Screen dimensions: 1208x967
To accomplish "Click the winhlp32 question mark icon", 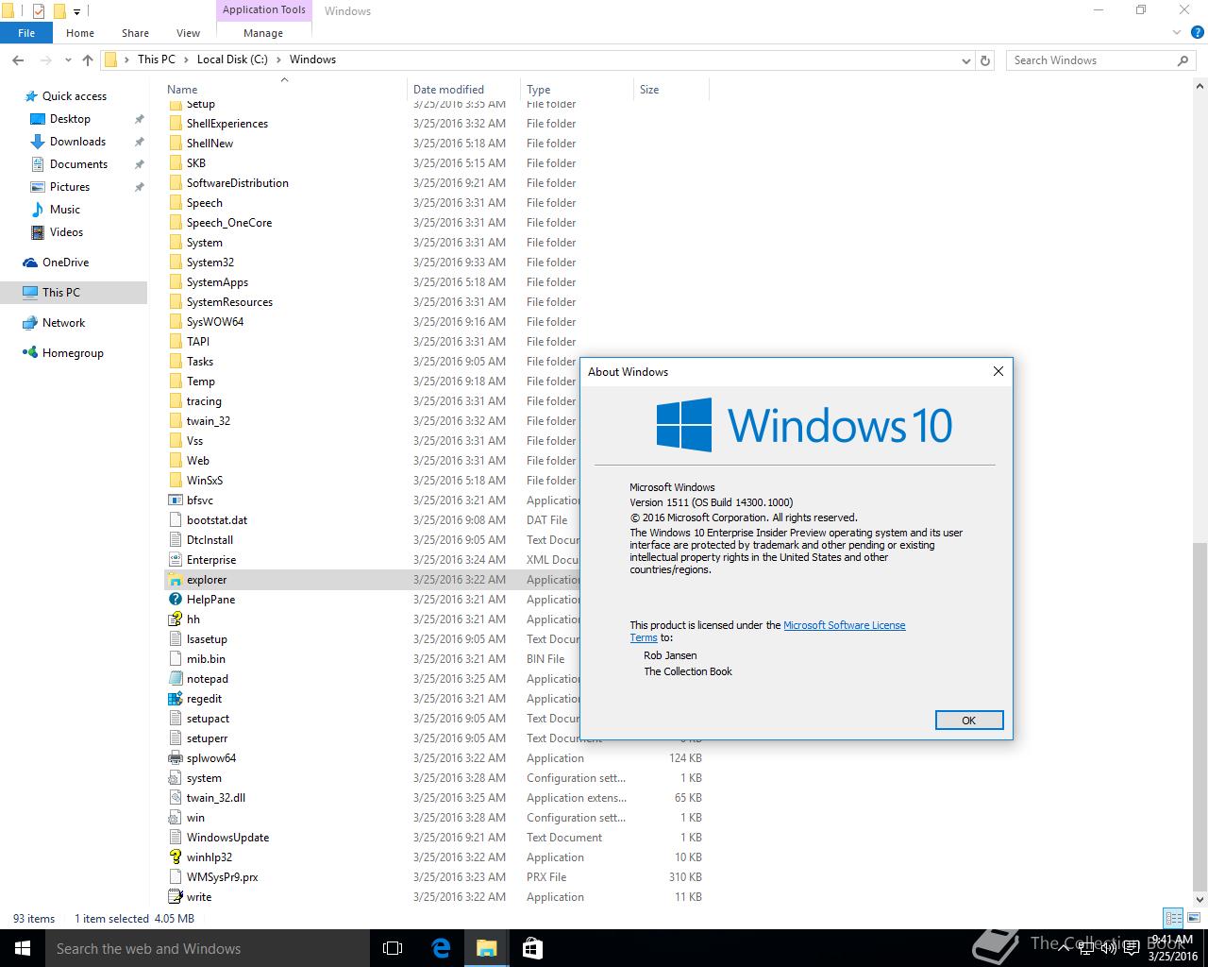I will (175, 857).
